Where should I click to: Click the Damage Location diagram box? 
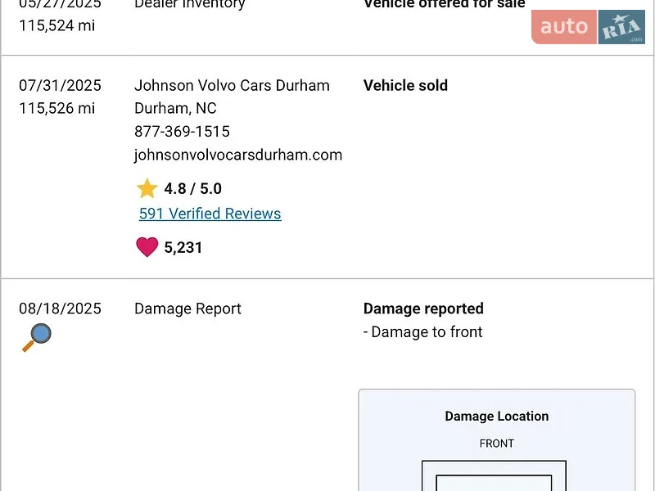(497, 440)
